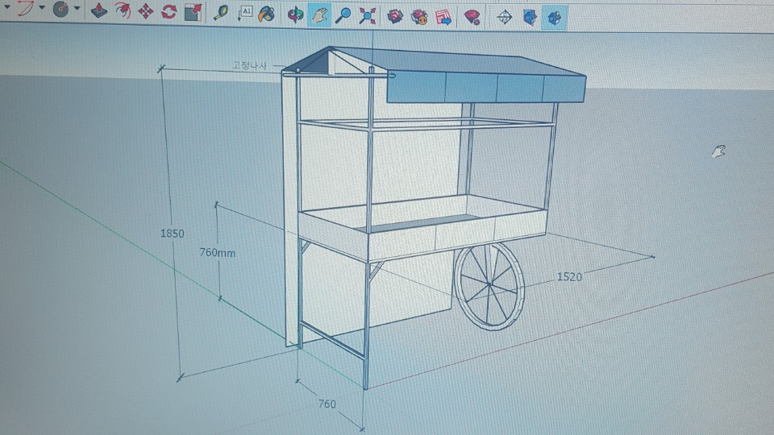The height and width of the screenshot is (435, 774).
Task: Select the Zoom magnifier tool
Action: tap(343, 16)
